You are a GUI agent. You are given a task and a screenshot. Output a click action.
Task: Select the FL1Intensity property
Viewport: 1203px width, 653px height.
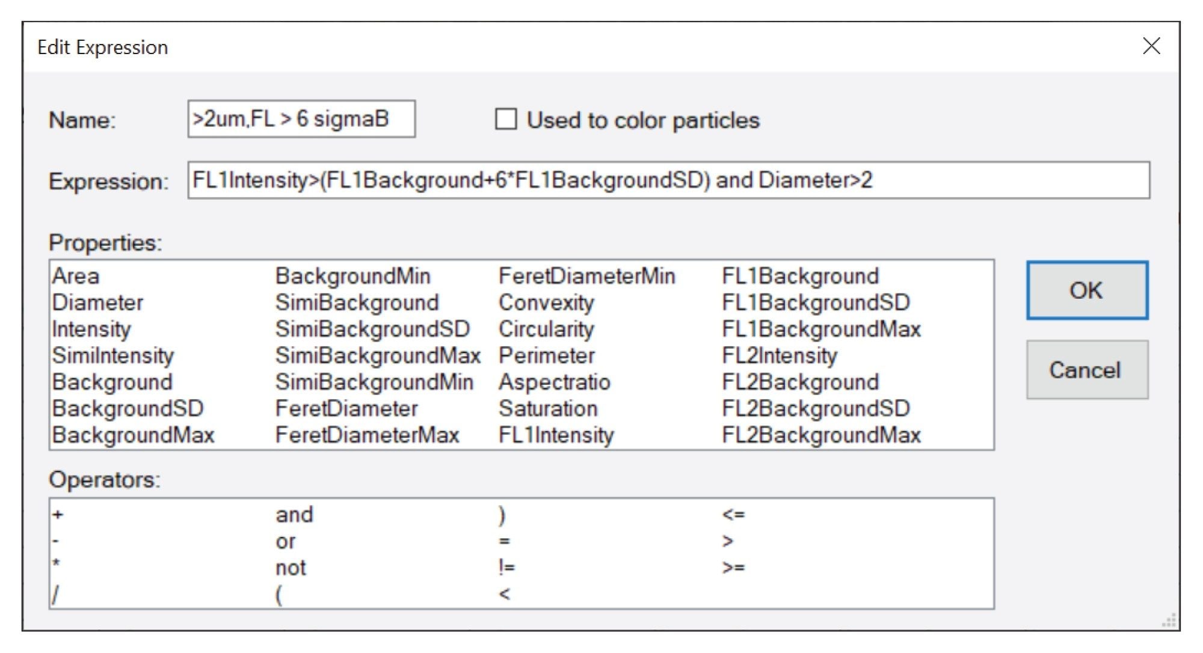coord(556,434)
